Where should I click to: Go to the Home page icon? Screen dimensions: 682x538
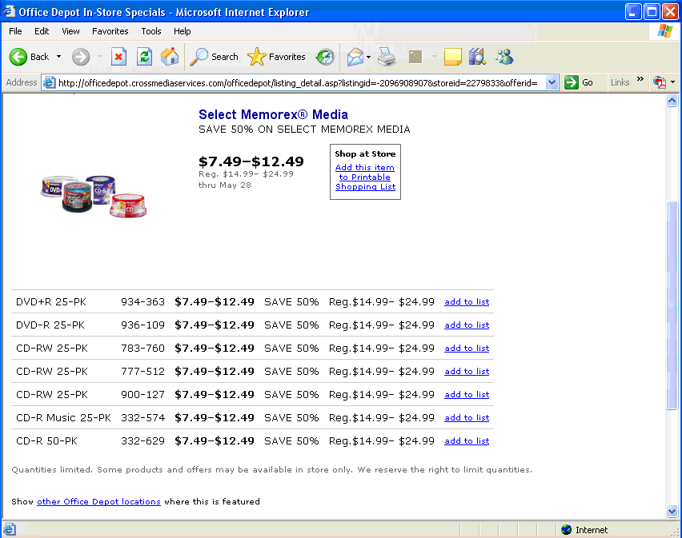(x=170, y=57)
